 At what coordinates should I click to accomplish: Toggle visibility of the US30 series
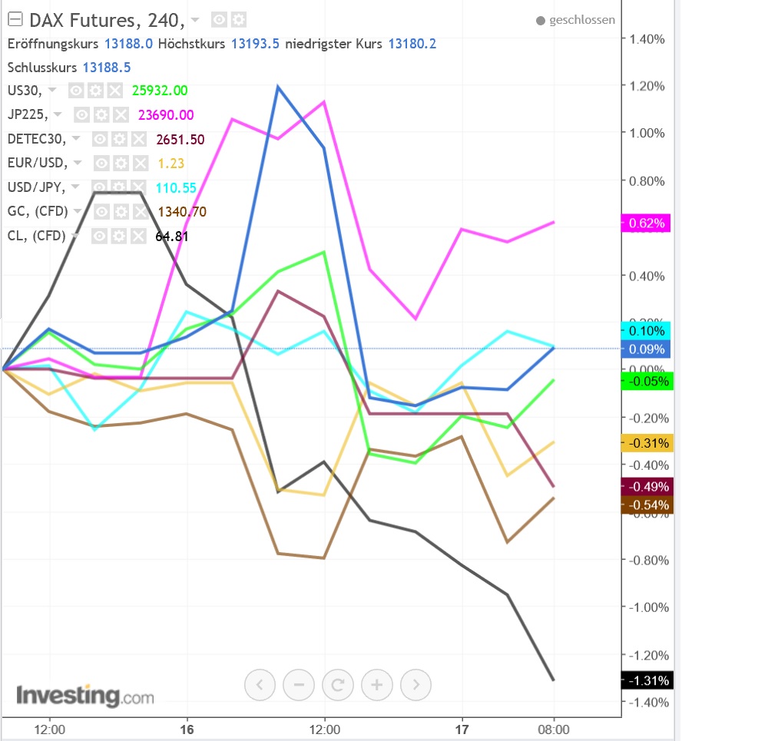click(x=75, y=91)
